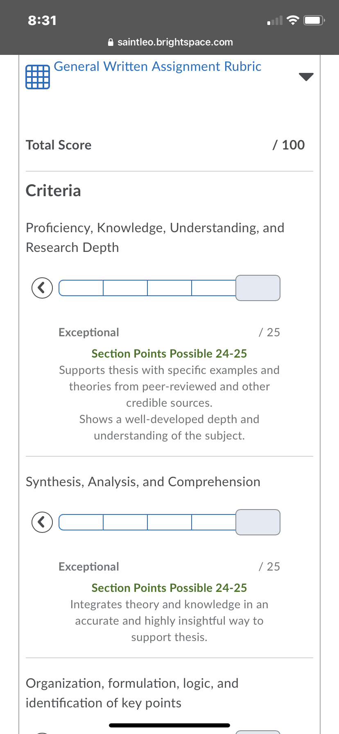The width and height of the screenshot is (339, 734).
Task: Select fourth level segment in Synthesis scale
Action: point(214,522)
